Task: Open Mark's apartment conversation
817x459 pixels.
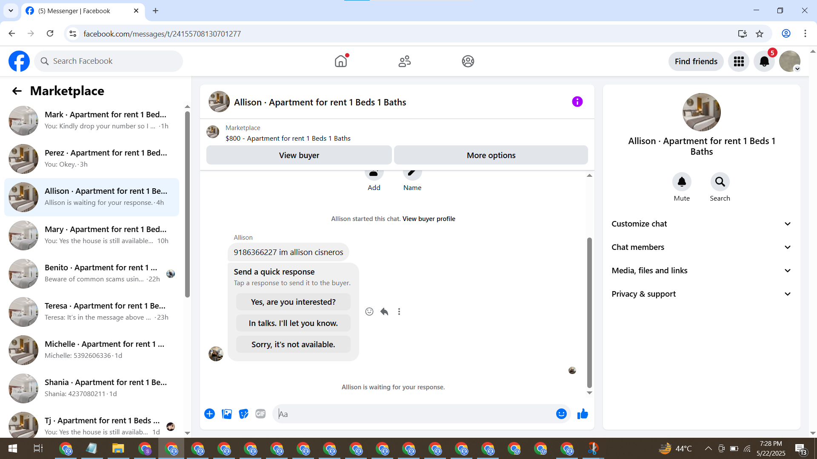Action: coord(91,120)
